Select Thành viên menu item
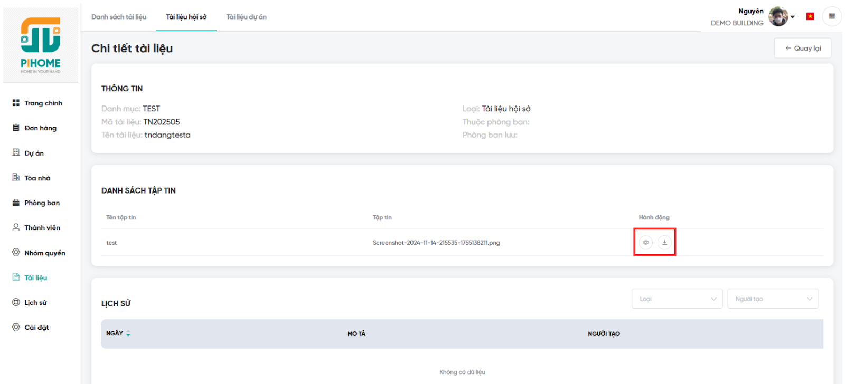845x384 pixels. [42, 228]
